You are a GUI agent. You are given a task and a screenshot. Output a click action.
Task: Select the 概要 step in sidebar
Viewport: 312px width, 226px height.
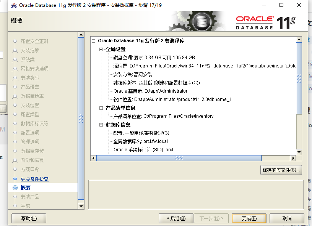[26, 188]
